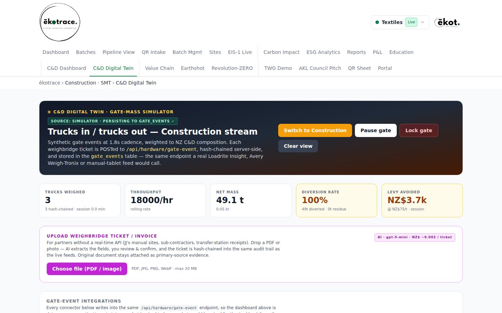Open Carbon Impact page
Image resolution: width=502 pixels, height=313 pixels.
(281, 52)
